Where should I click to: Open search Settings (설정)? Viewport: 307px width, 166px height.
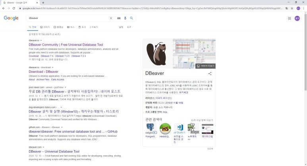coord(121,27)
